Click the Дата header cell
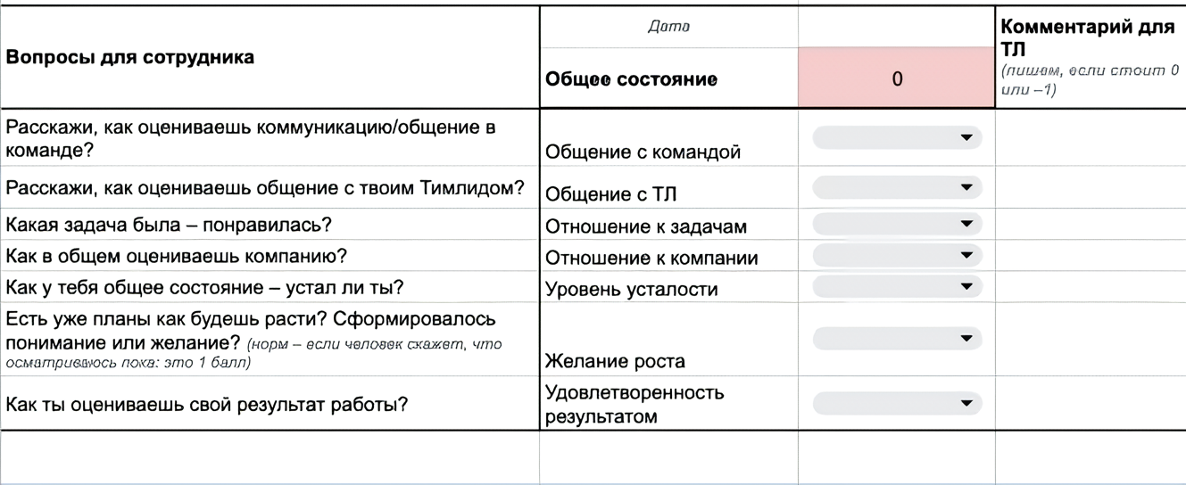The image size is (1186, 485). 668,27
